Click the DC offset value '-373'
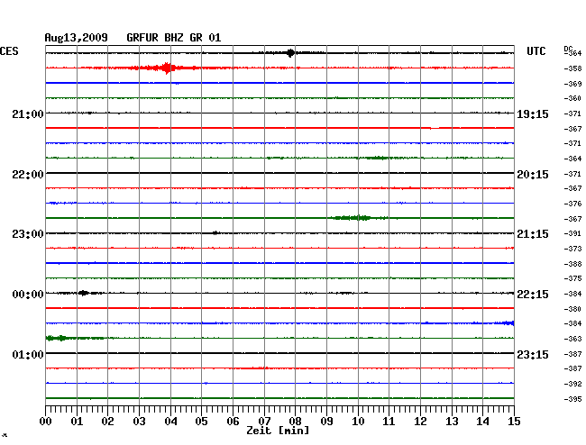This screenshot has height=445, width=586. coord(572,249)
